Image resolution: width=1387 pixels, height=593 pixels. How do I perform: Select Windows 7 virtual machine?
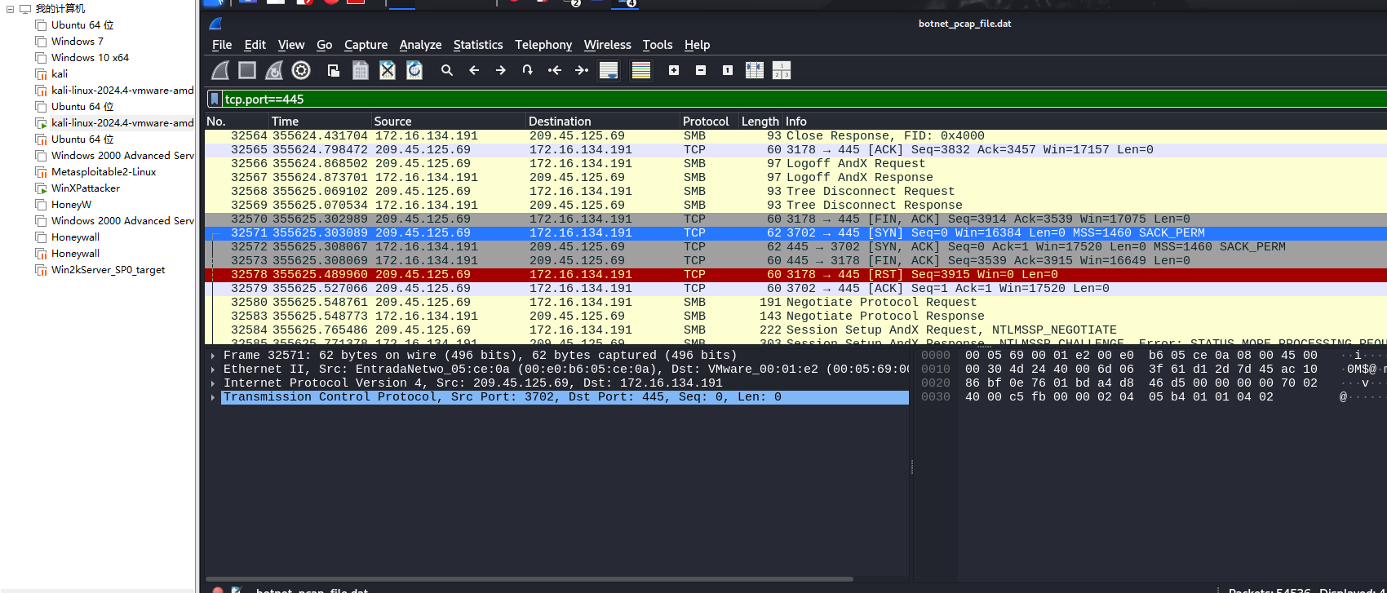click(x=77, y=42)
